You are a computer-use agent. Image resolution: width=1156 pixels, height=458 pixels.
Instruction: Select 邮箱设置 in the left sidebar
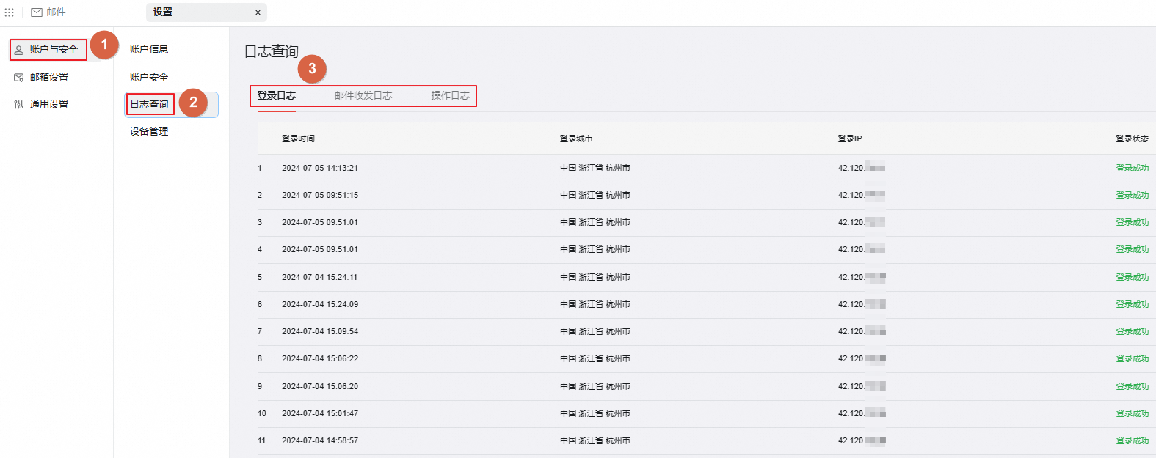pyautogui.click(x=49, y=77)
